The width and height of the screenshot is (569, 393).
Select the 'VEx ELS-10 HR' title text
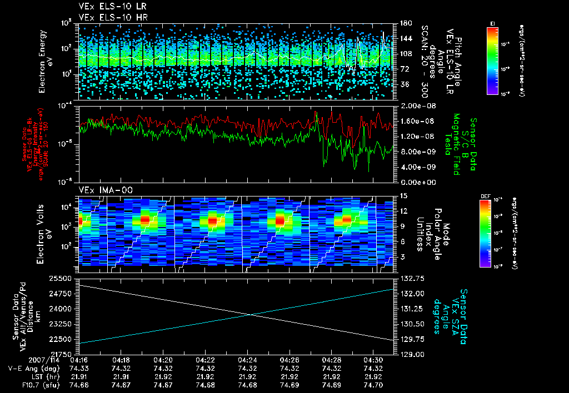click(113, 17)
